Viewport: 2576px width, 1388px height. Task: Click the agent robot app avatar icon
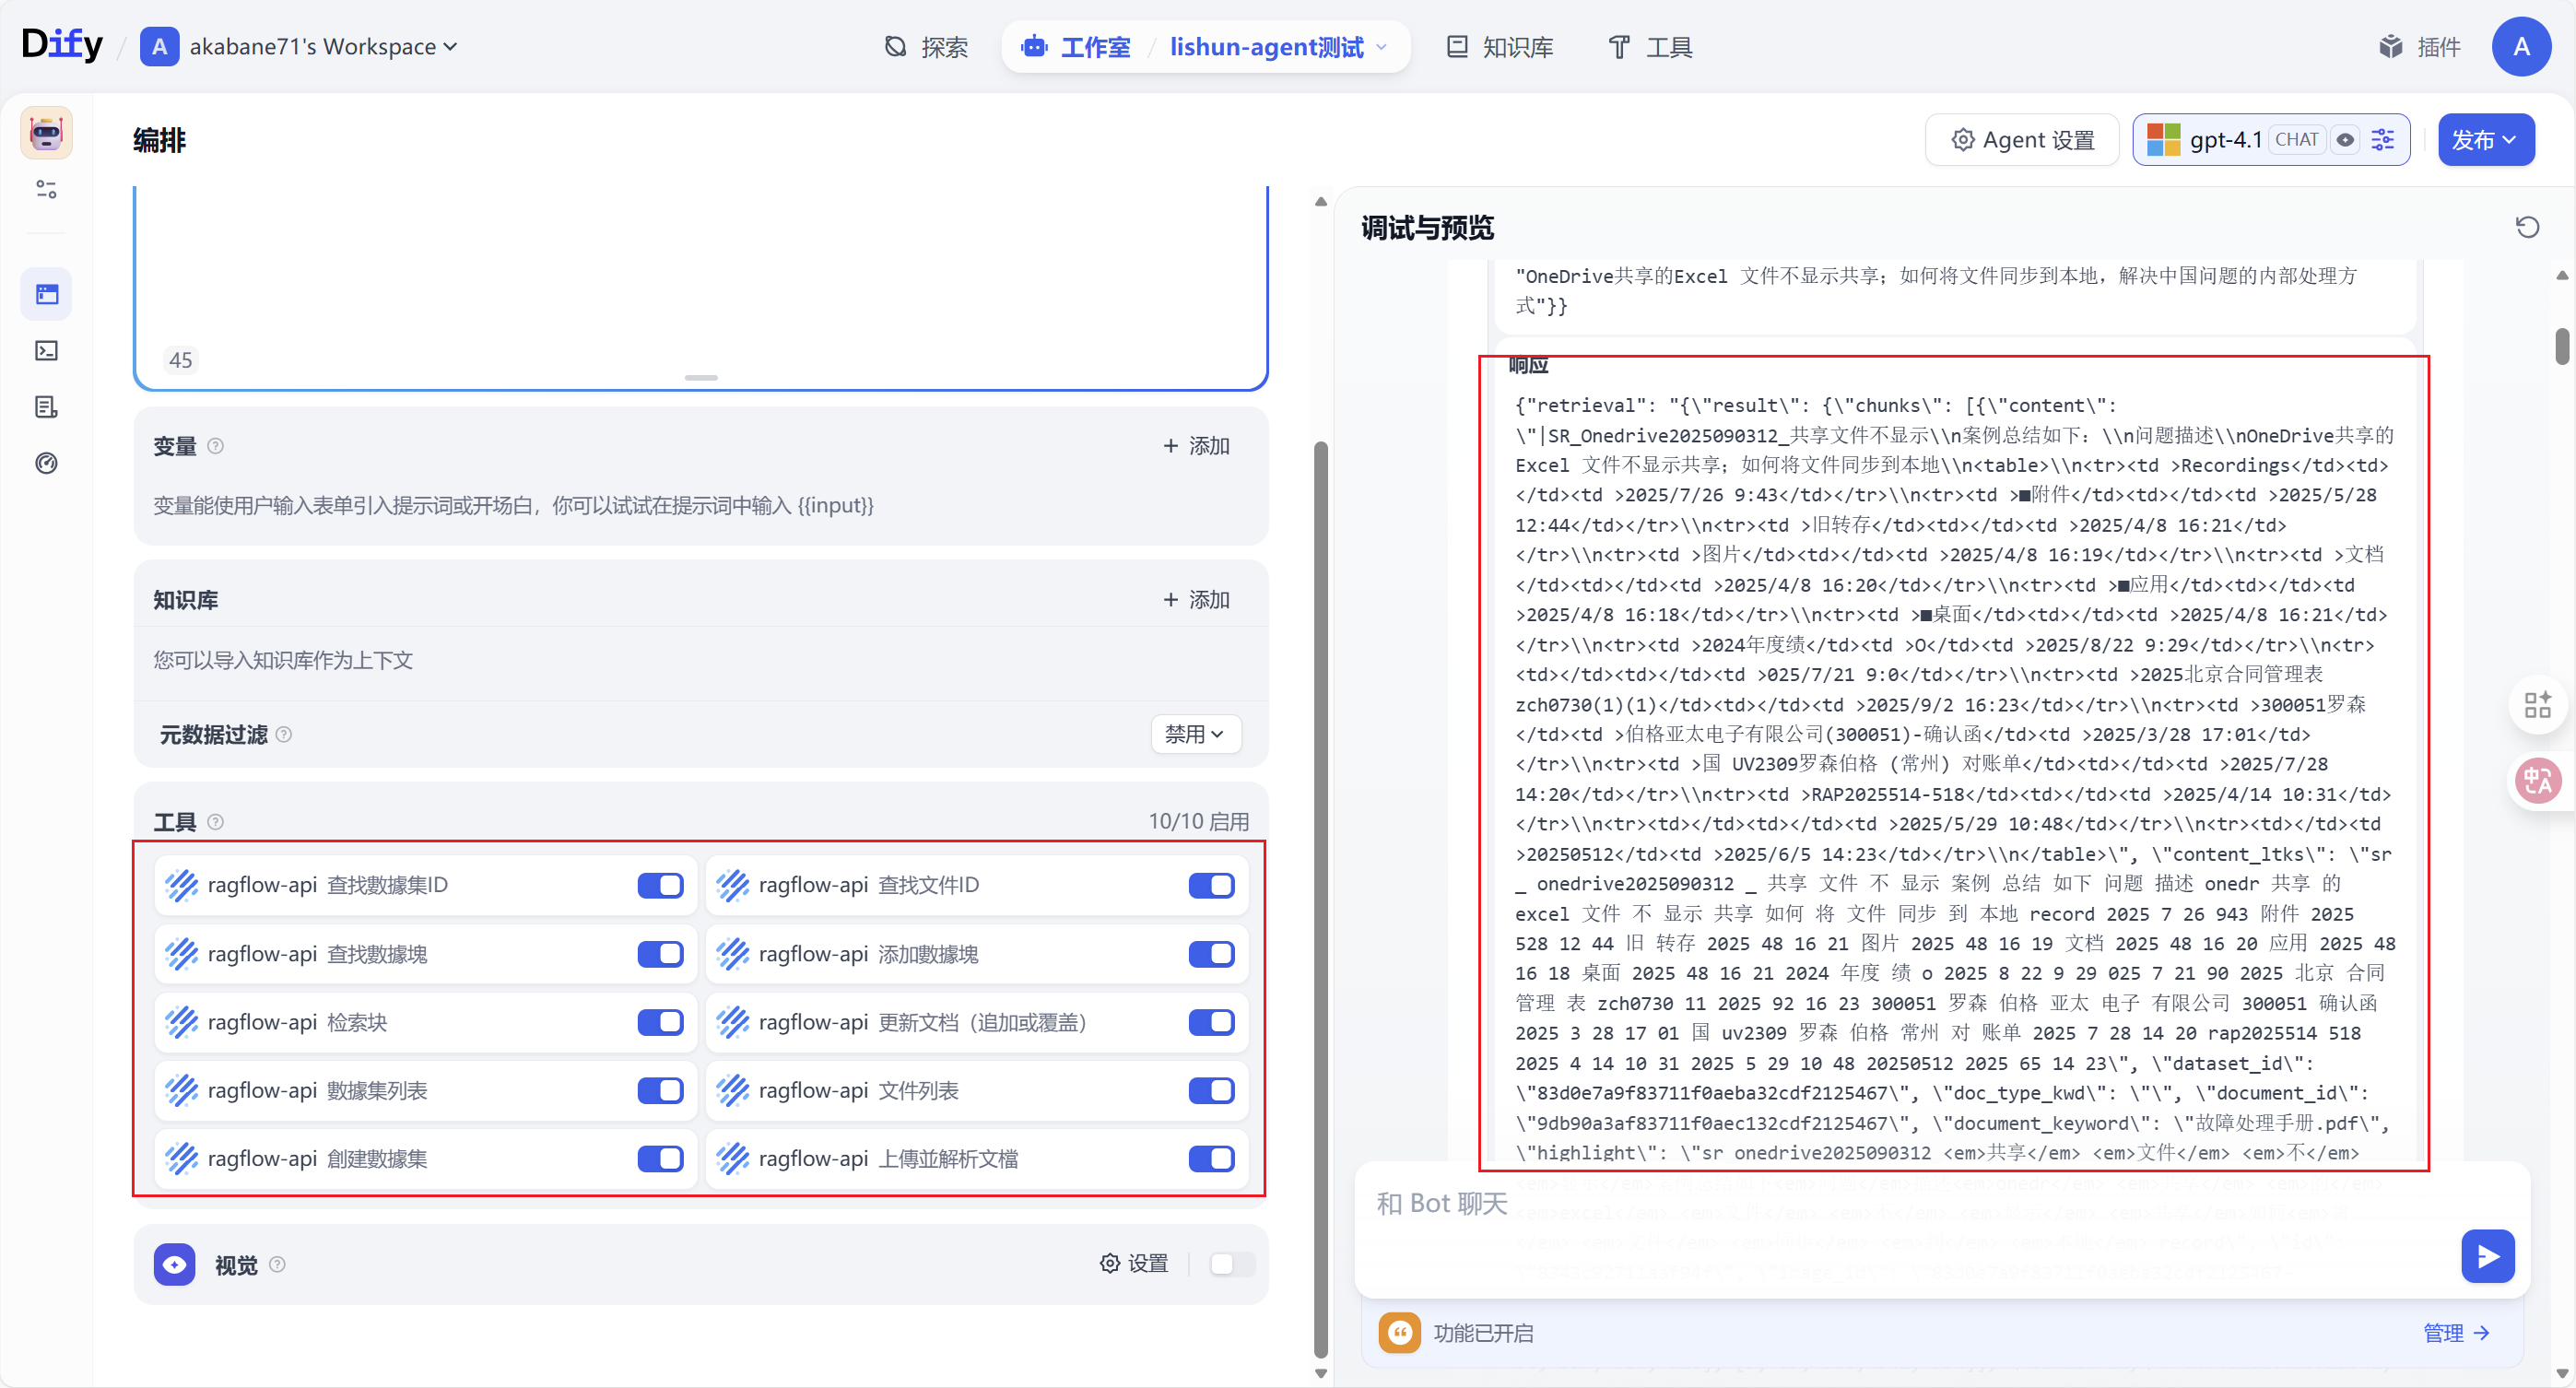click(47, 133)
